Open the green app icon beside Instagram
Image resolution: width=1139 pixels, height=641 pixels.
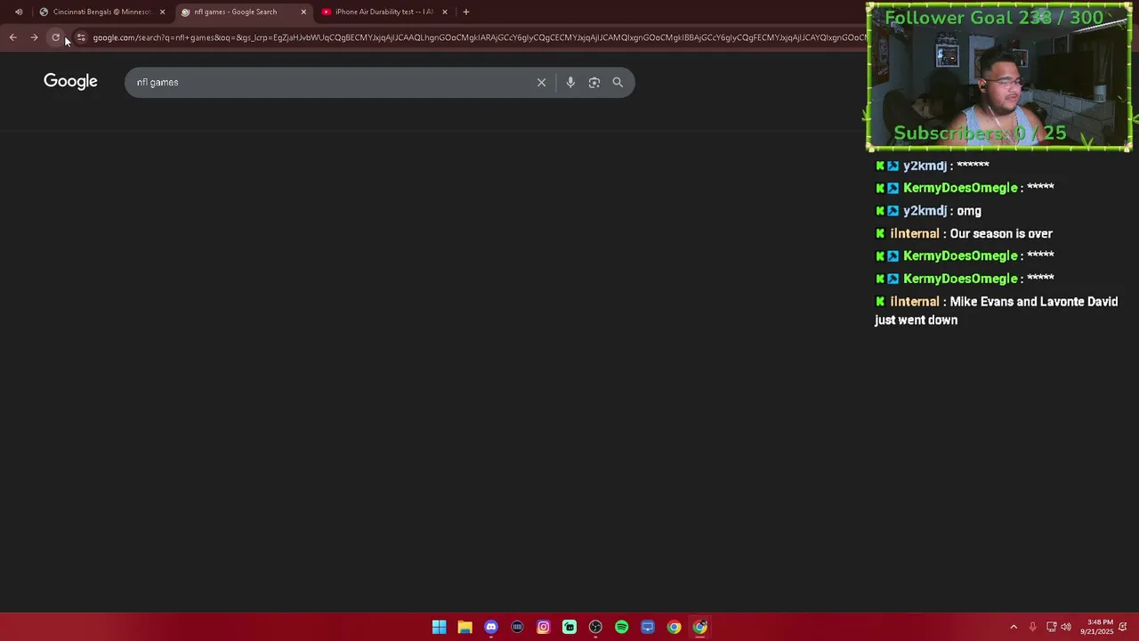pyautogui.click(x=569, y=627)
